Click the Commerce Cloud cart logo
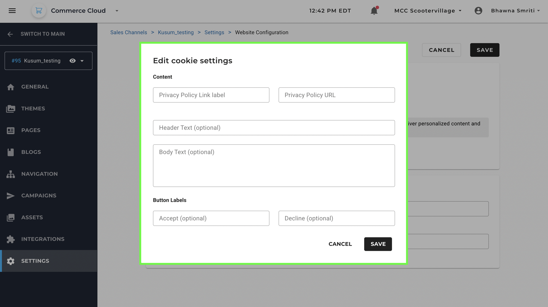 tap(39, 11)
